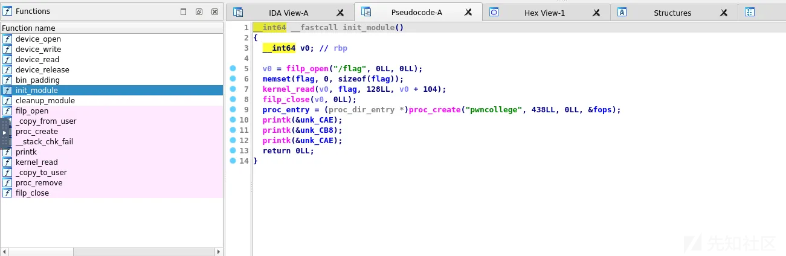
Task: Toggle breakpoint dot on line 10
Action: pyautogui.click(x=233, y=120)
